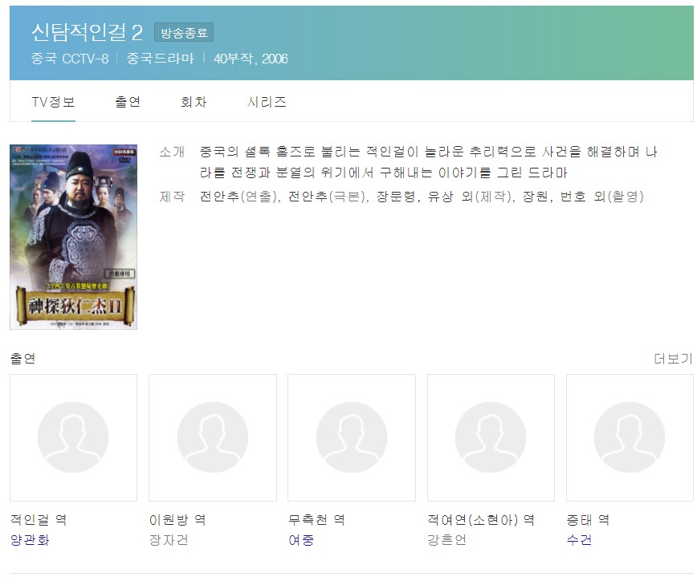Screen dimensions: 697x581
Task: Open actor 양관화 link
Action: 30,540
